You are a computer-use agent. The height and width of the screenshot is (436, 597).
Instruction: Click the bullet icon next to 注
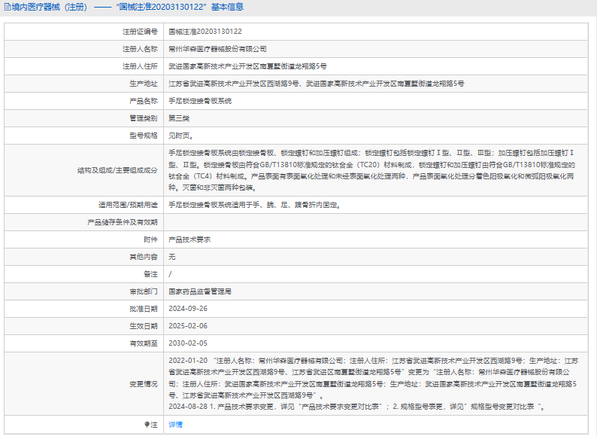click(x=147, y=425)
